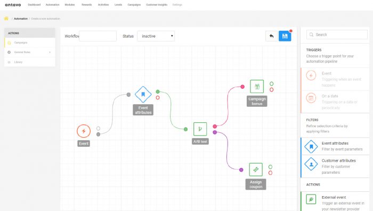Click the A/B test purple output port

pos(215,132)
